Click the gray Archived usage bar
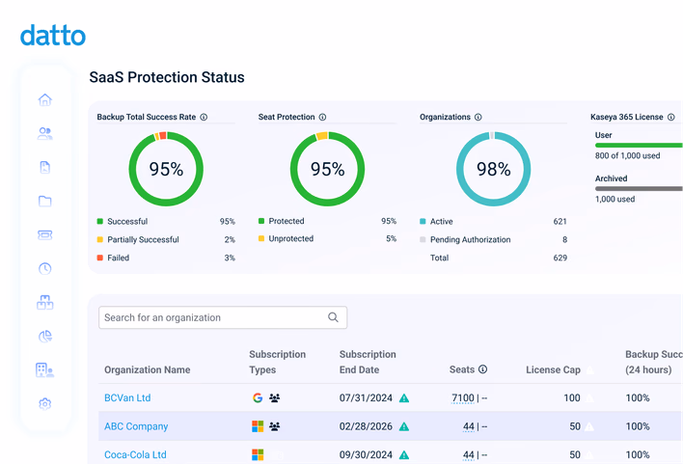The image size is (683, 464). click(x=639, y=189)
